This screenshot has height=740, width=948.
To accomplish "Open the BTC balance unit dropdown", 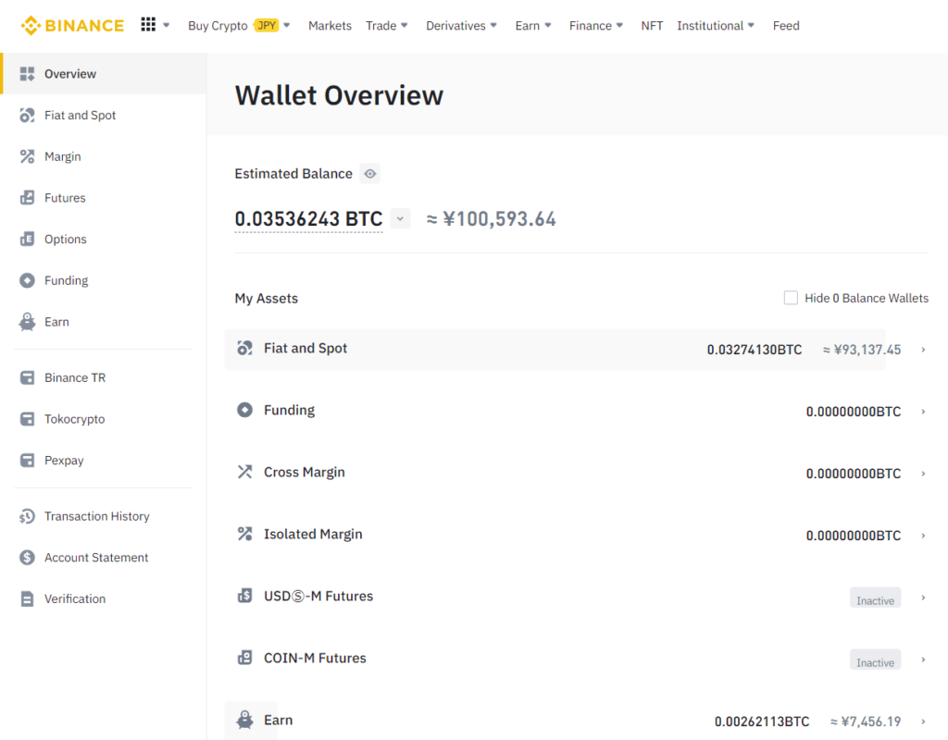I will click(x=399, y=219).
